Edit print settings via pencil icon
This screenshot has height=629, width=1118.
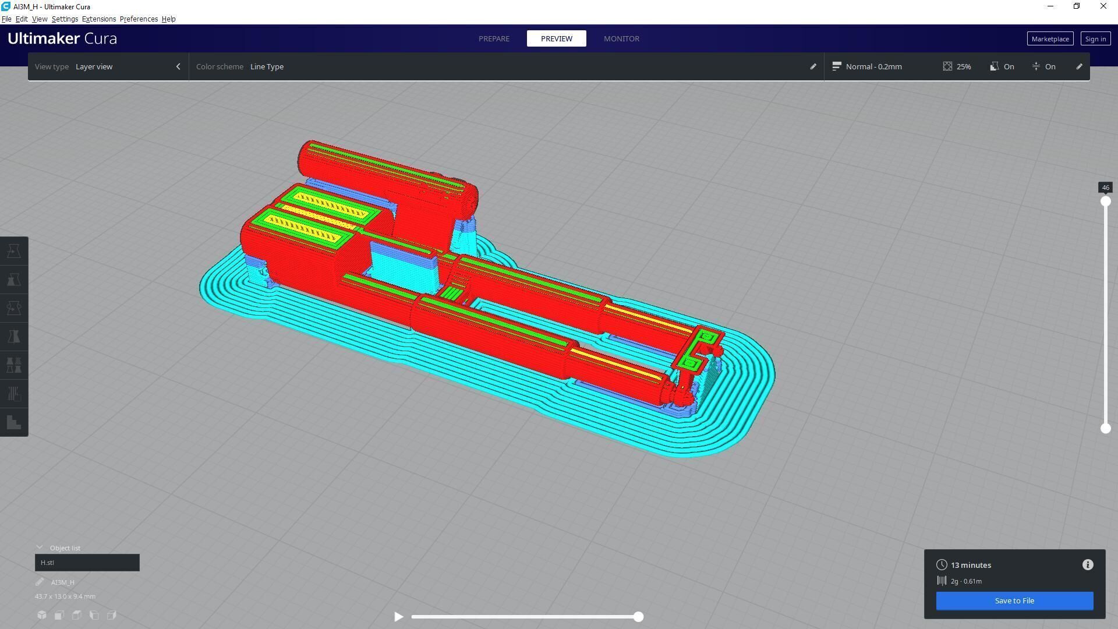[1079, 66]
